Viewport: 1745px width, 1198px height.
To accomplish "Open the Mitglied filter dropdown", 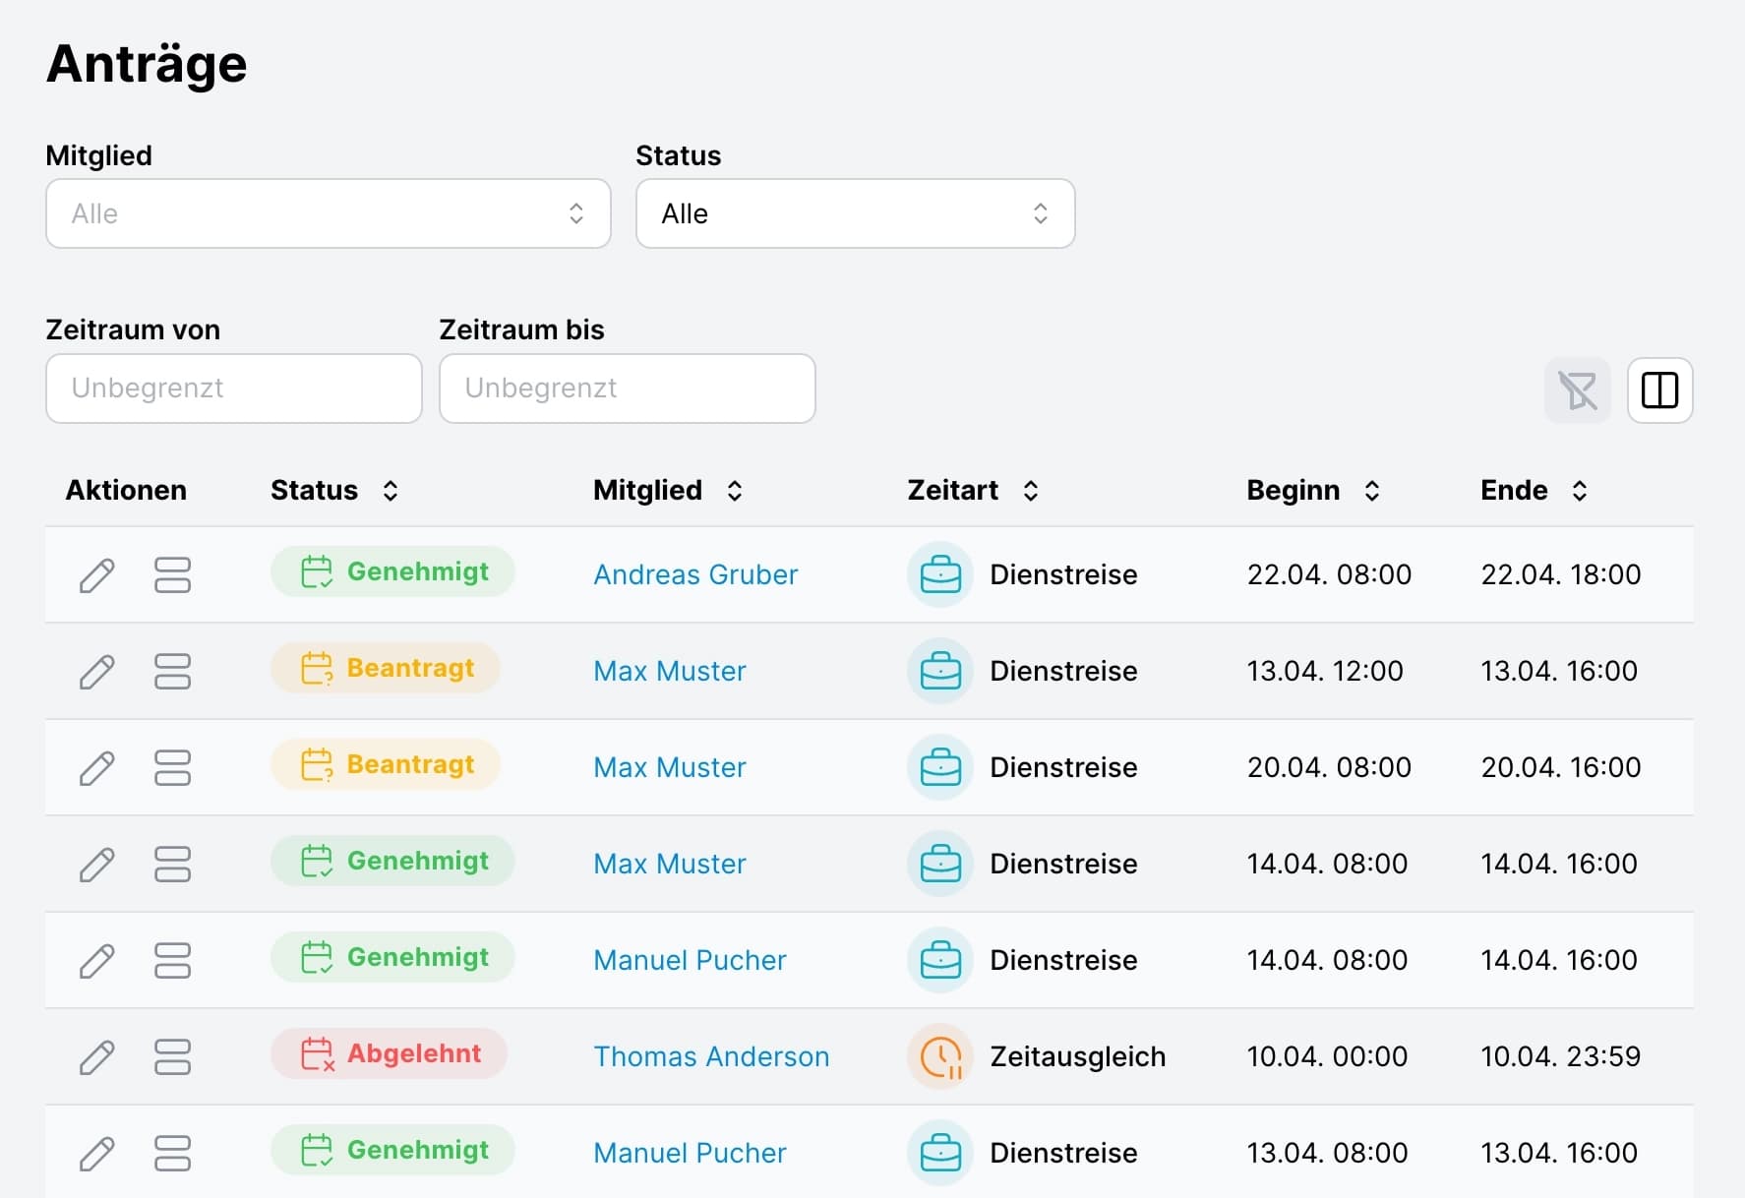I will 329,213.
